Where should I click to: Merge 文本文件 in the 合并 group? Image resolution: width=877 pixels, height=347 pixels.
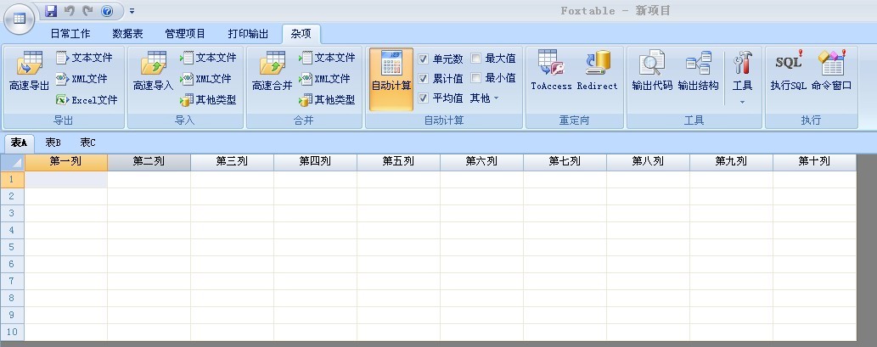327,58
